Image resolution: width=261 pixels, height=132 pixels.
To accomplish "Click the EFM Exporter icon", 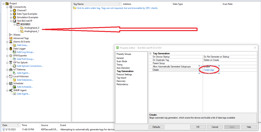I will [x=11, y=56].
